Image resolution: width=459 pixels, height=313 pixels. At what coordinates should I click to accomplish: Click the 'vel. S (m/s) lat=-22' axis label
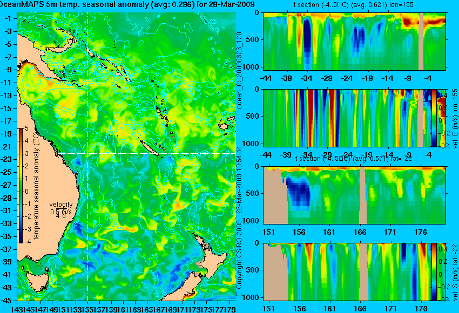[455, 272]
